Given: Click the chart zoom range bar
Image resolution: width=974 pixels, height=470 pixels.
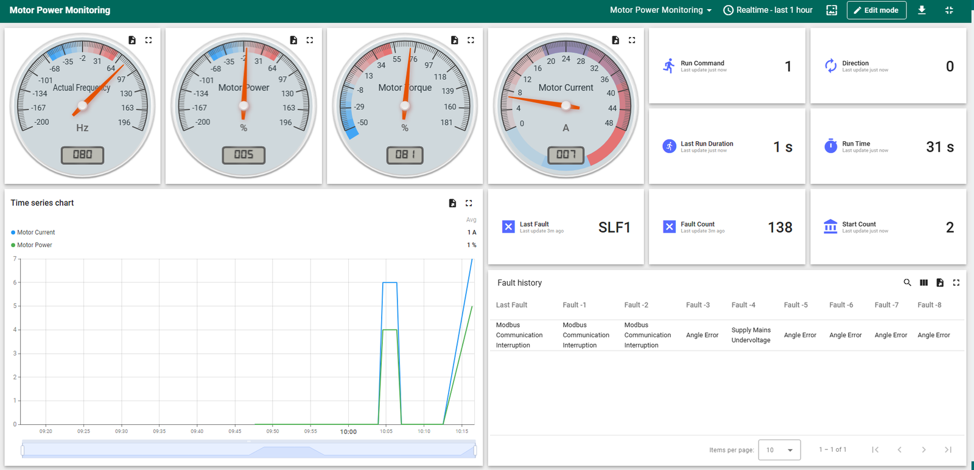Looking at the screenshot, I should (248, 449).
